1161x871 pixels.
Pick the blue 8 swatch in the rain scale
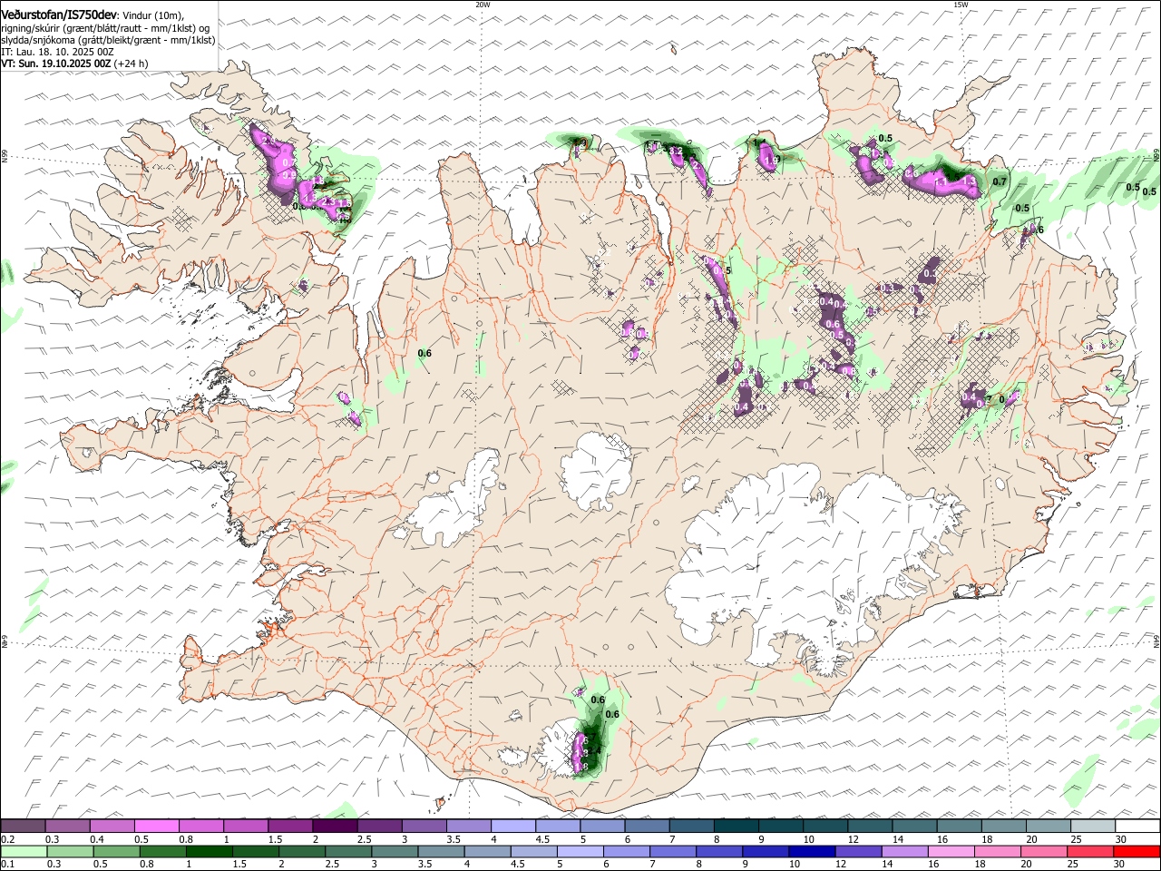(717, 852)
